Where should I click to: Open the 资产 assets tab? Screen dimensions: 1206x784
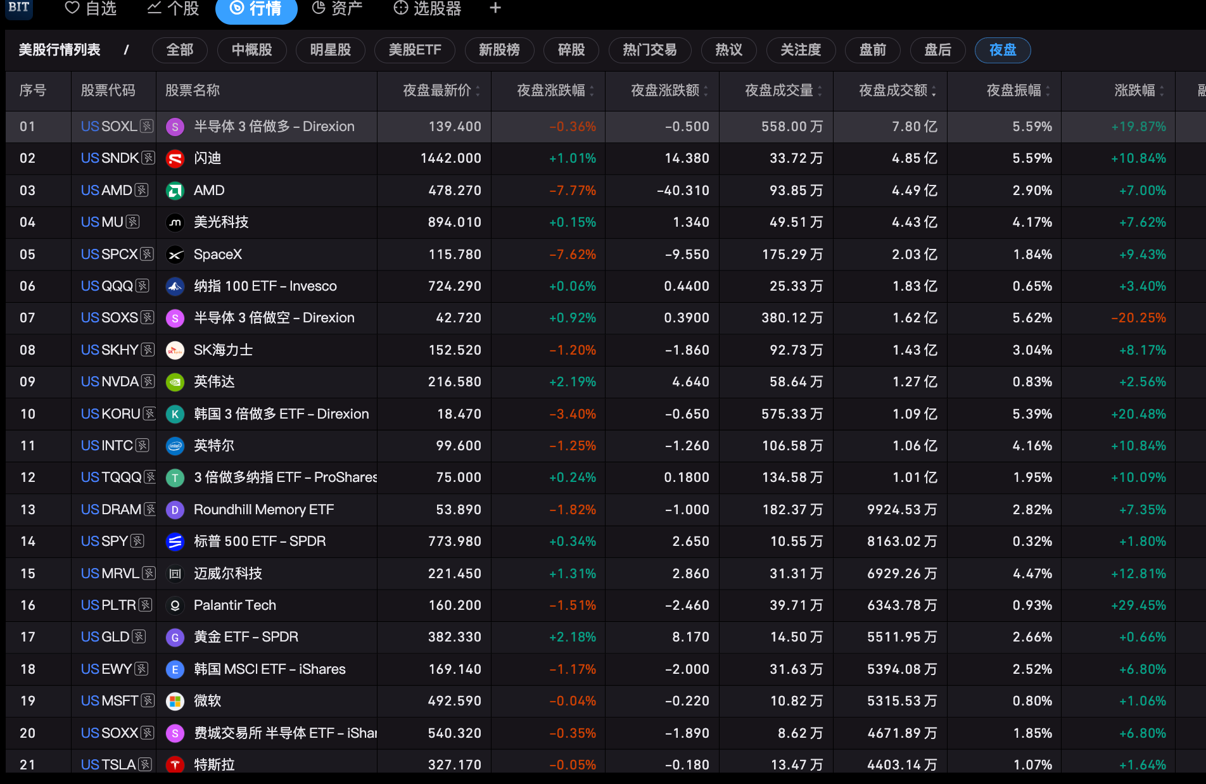(x=338, y=8)
